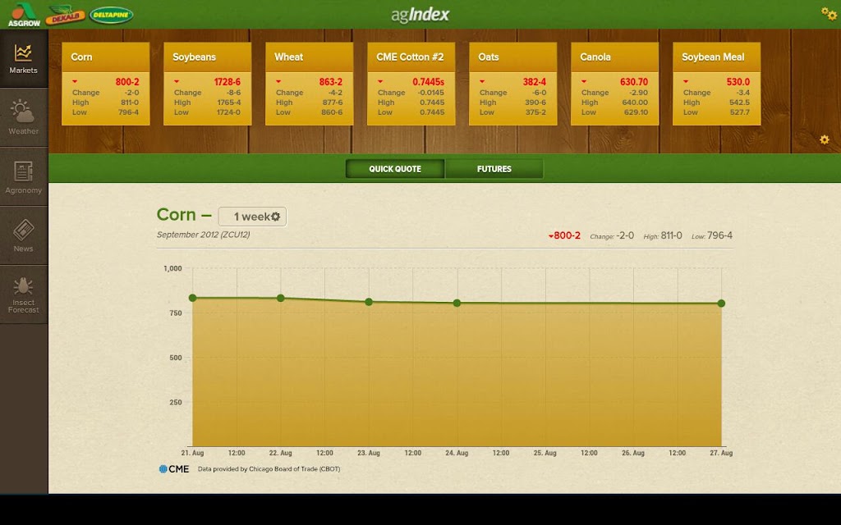Click the CME logo below chart
This screenshot has width=841, height=525.
click(x=174, y=468)
